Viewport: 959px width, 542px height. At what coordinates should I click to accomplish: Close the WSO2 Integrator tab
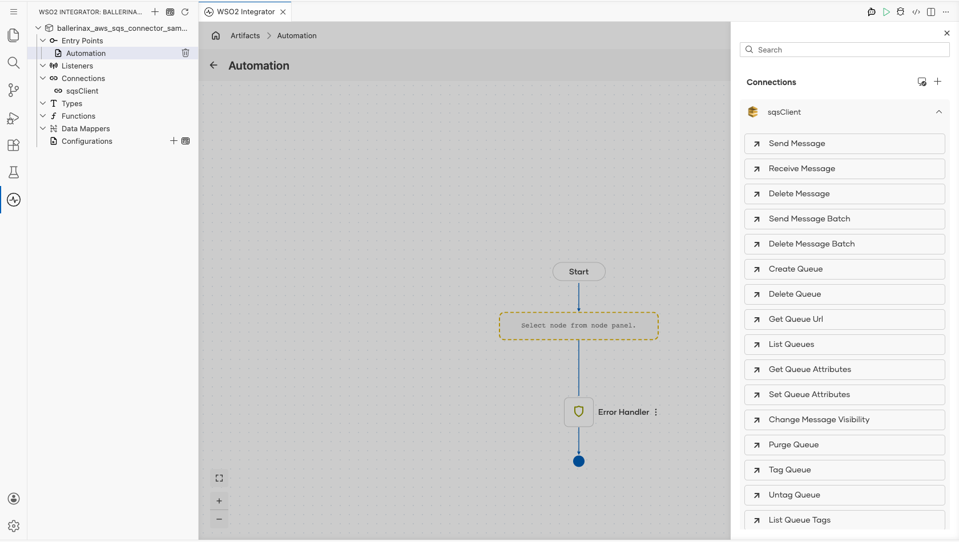pos(283,11)
